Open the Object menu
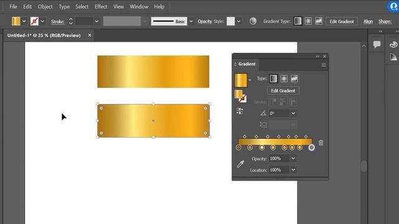Screen dimensions: 399x224 pos(45,7)
